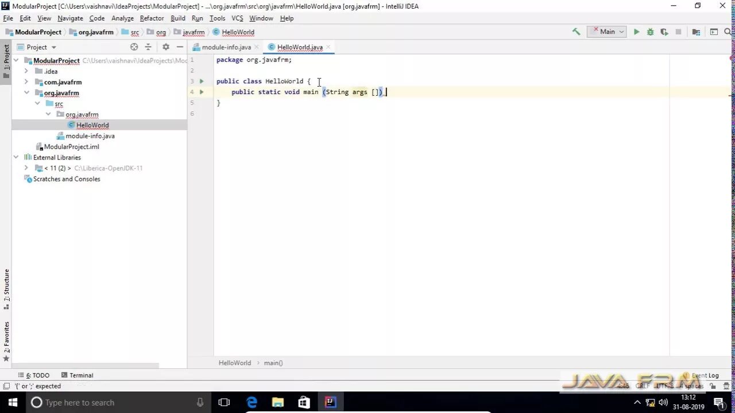Click the main() breadcrumb below the editor
735x413 pixels.
tap(273, 363)
